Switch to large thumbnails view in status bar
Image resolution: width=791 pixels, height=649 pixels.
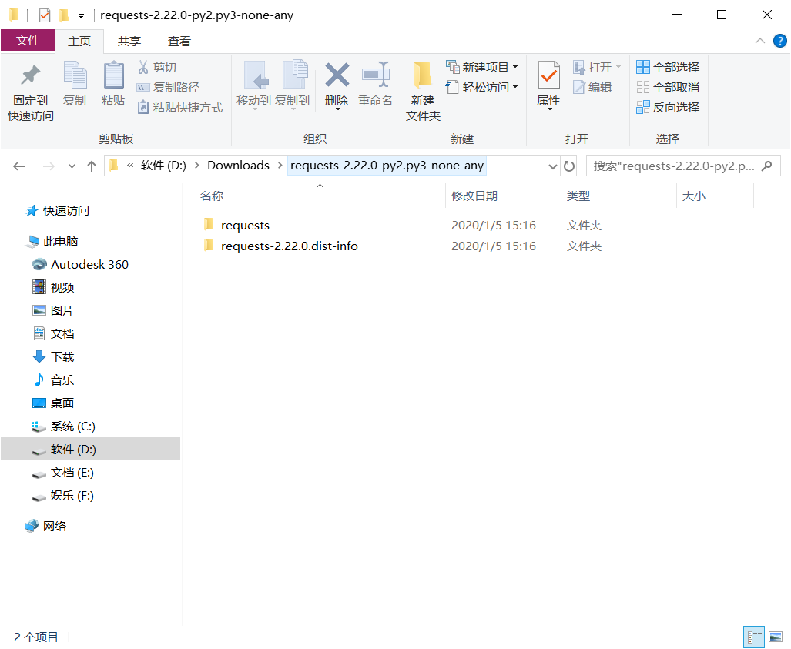click(776, 637)
